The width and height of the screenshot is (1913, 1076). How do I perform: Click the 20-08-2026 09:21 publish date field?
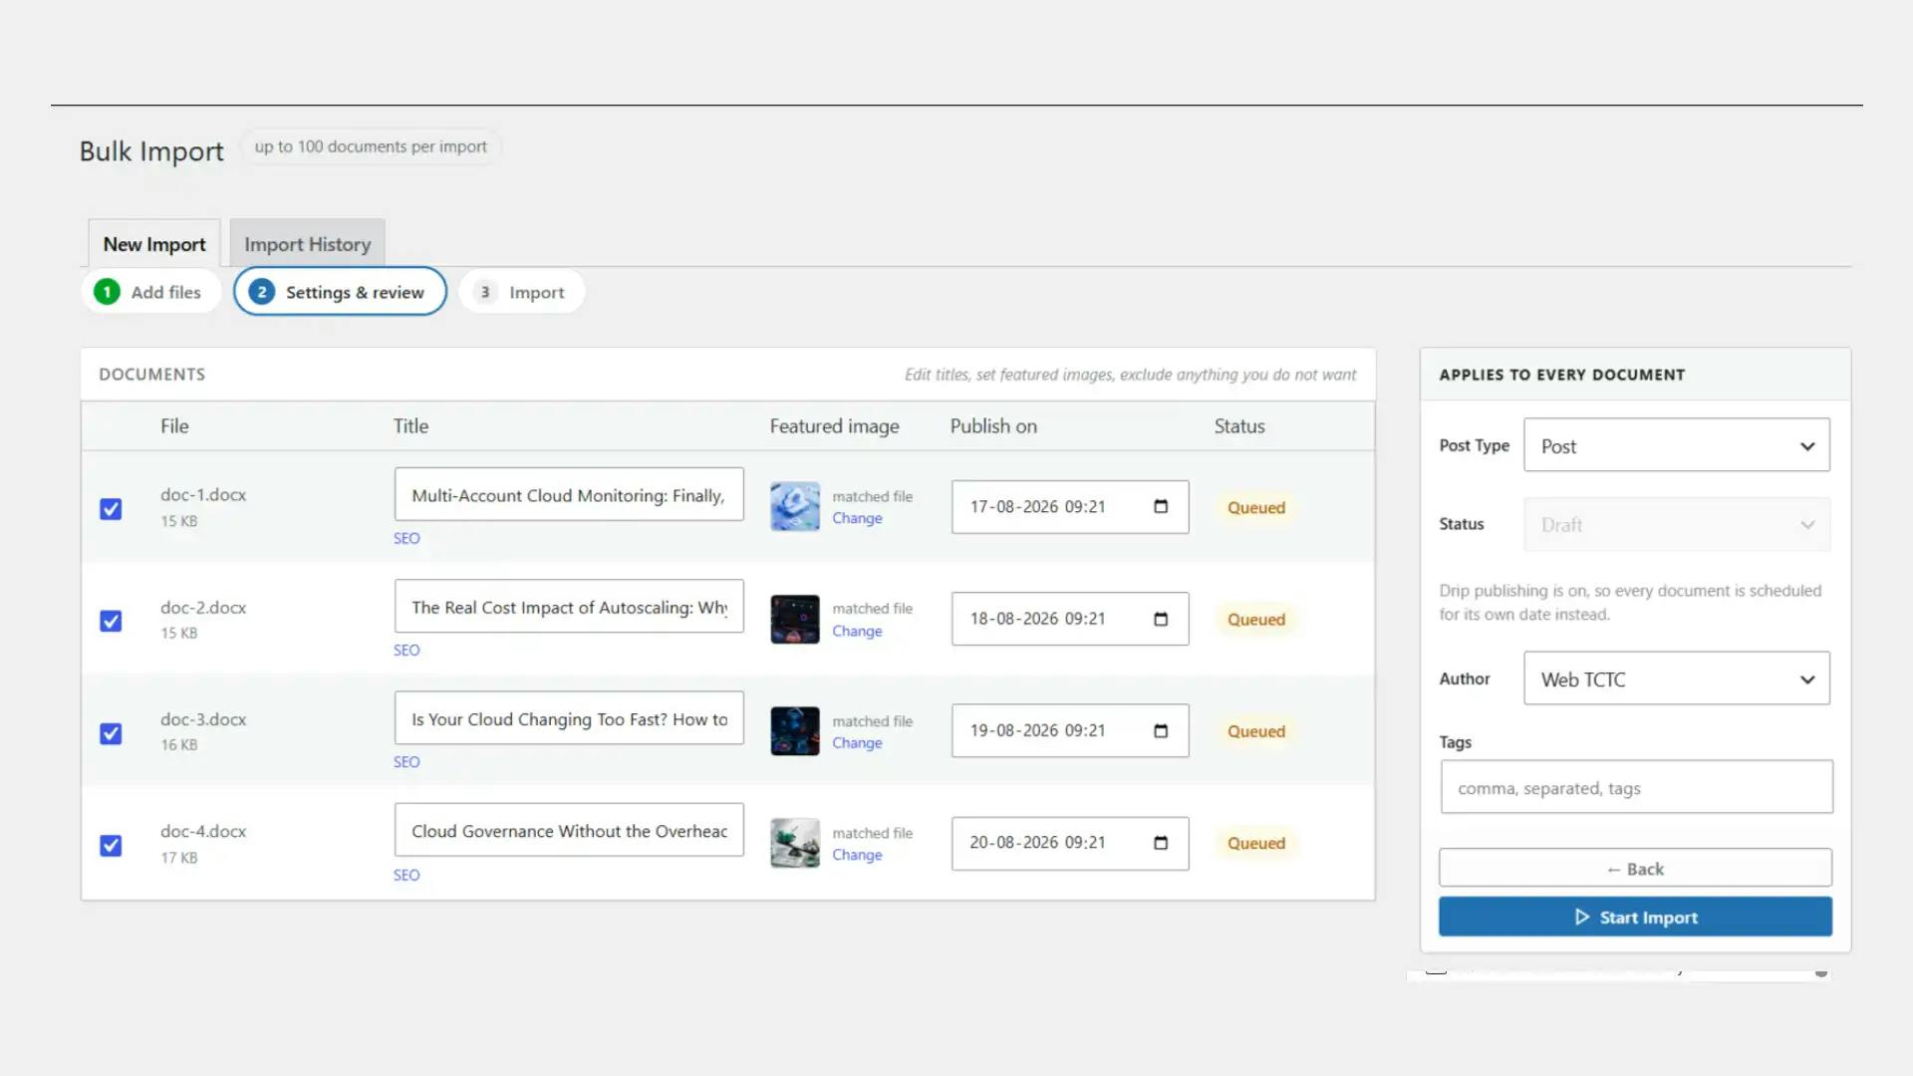pyautogui.click(x=1070, y=843)
